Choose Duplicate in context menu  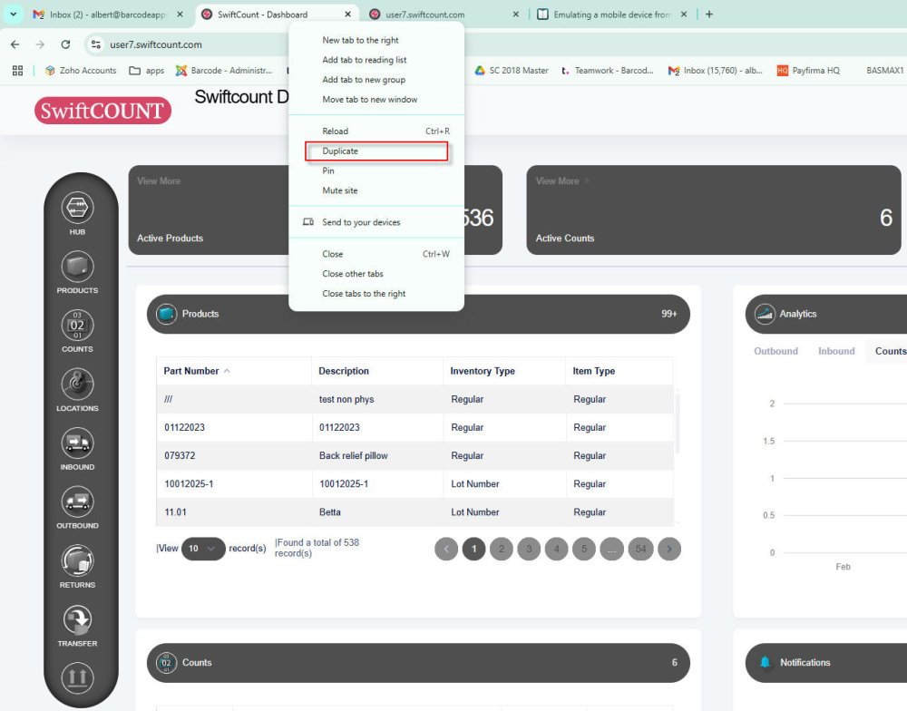(376, 151)
